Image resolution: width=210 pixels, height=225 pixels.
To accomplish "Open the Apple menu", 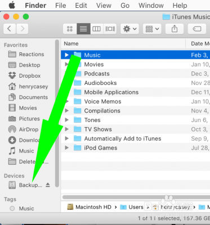I will 12,6.
